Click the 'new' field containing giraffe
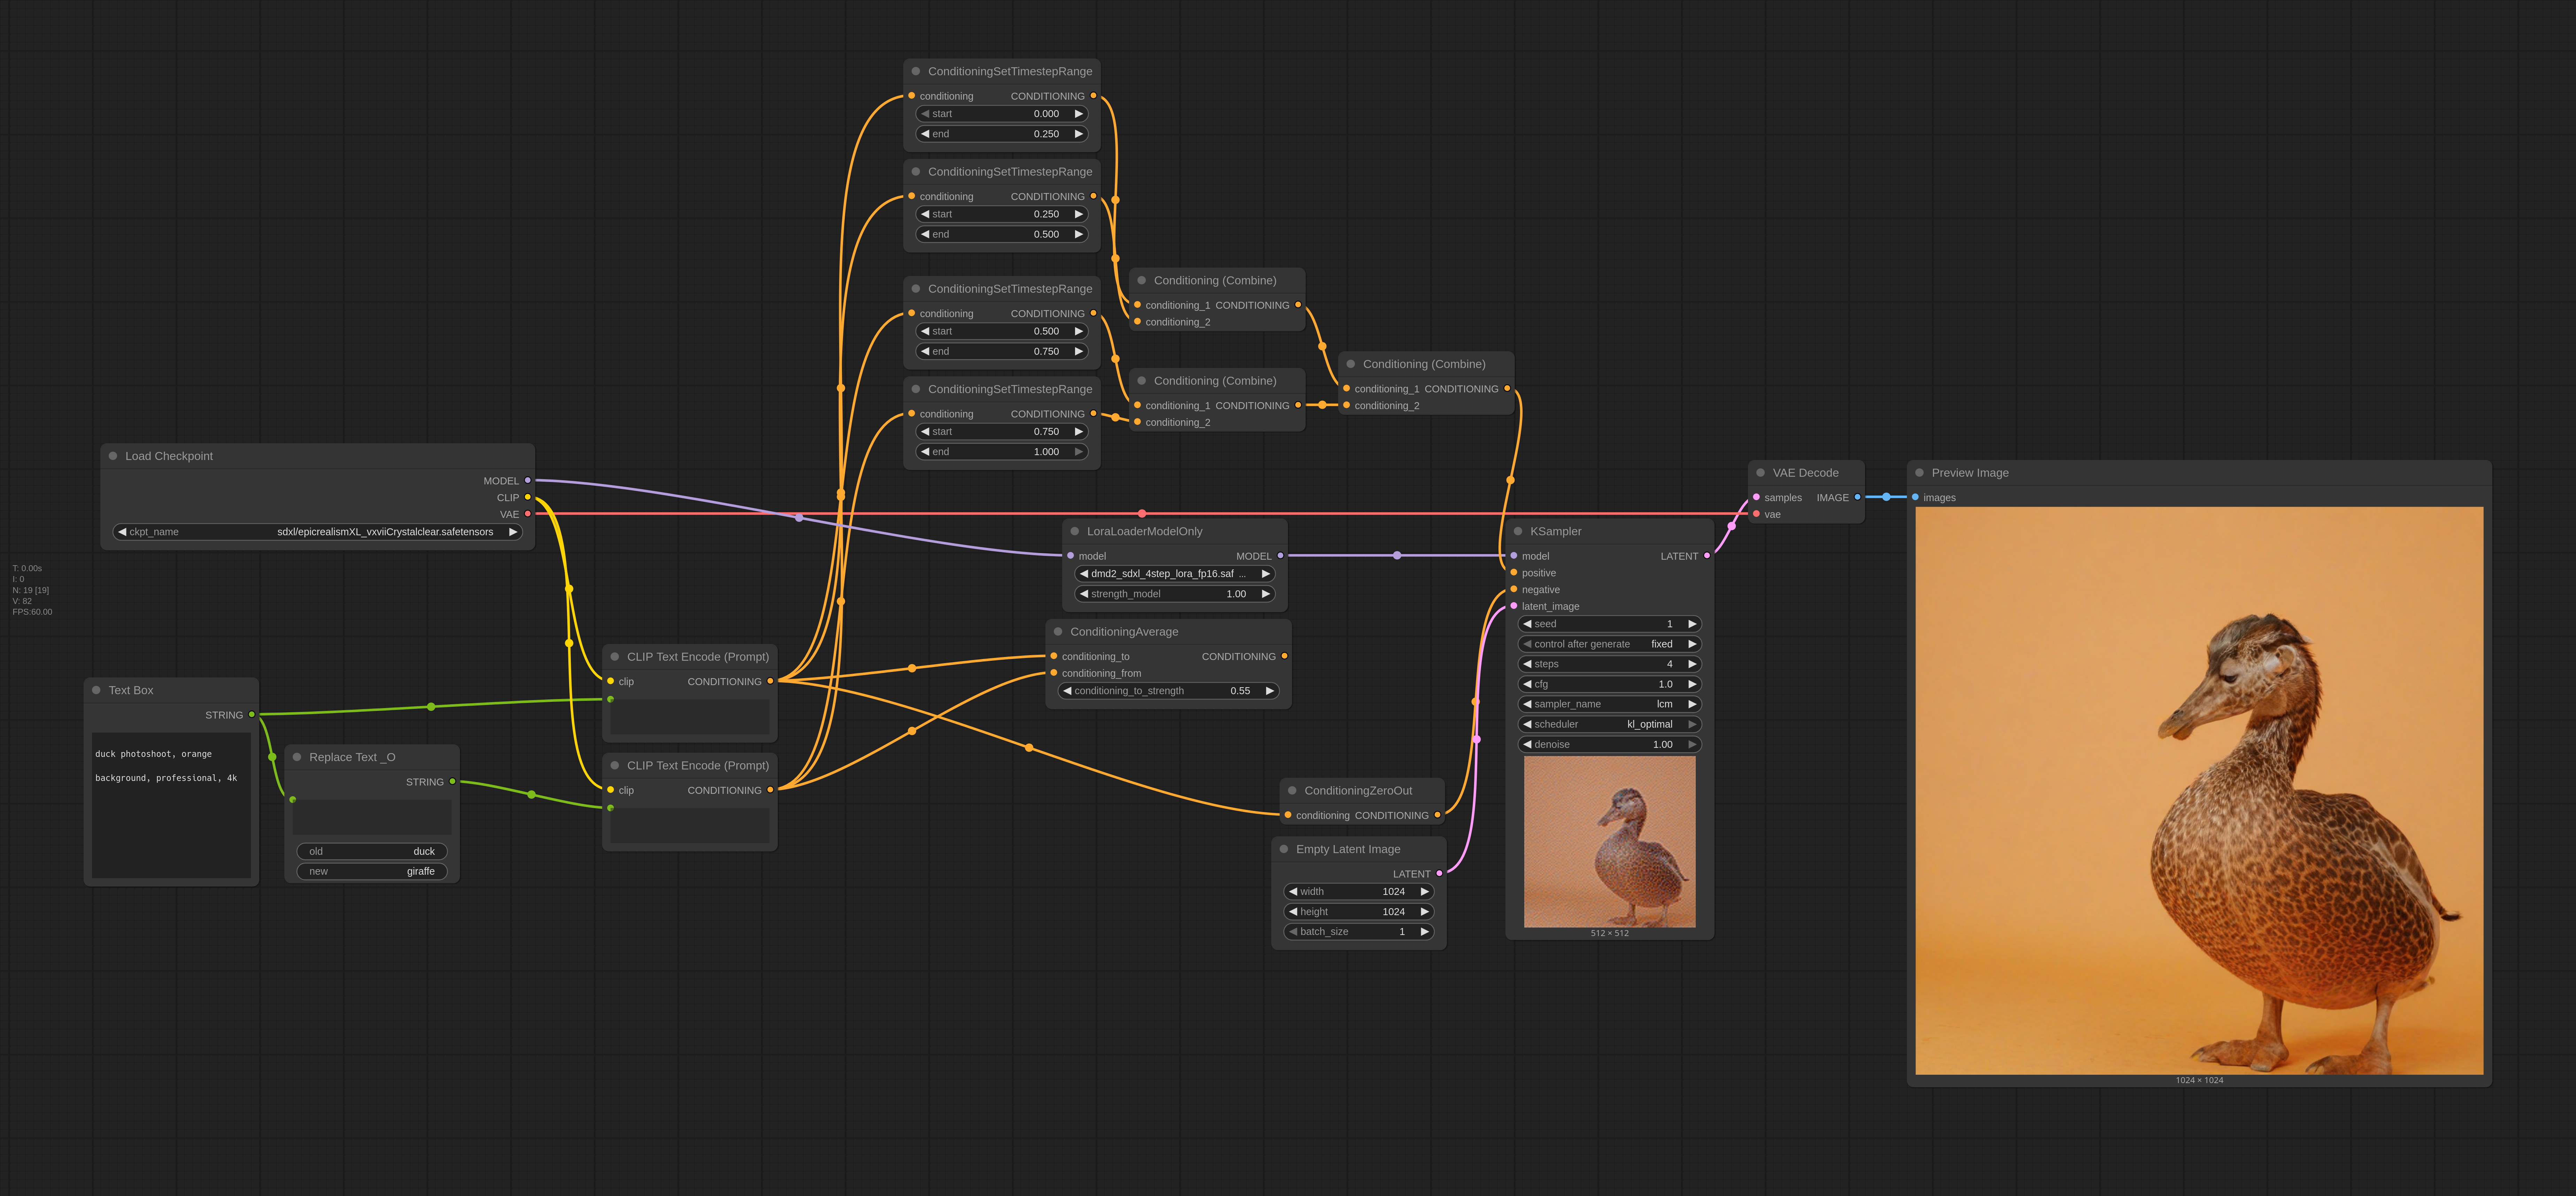 (371, 871)
